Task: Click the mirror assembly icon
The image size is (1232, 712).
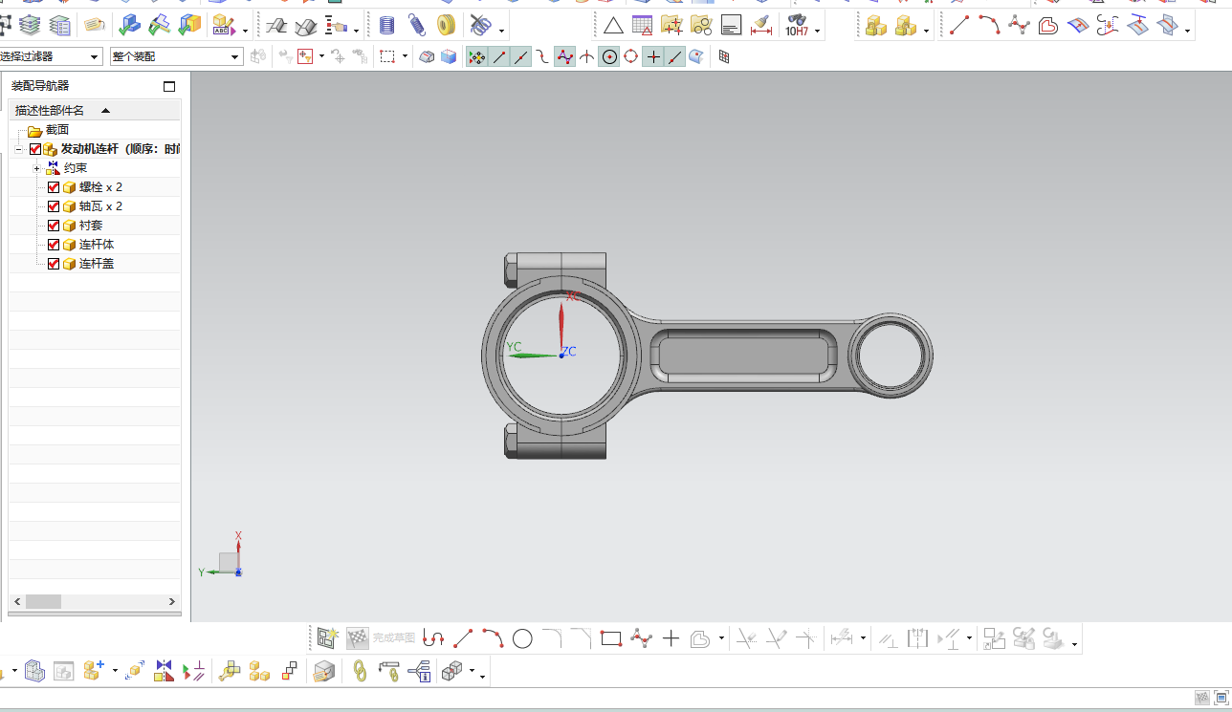Action: coord(164,671)
